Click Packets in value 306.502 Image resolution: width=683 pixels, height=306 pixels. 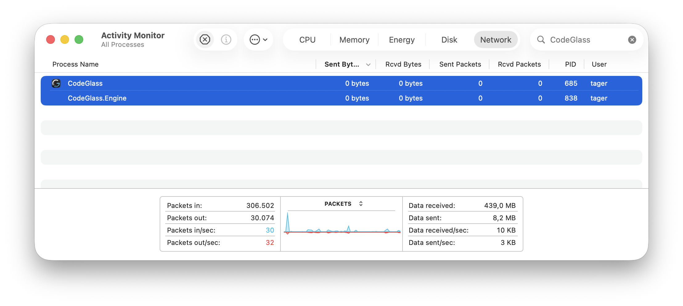[260, 205]
